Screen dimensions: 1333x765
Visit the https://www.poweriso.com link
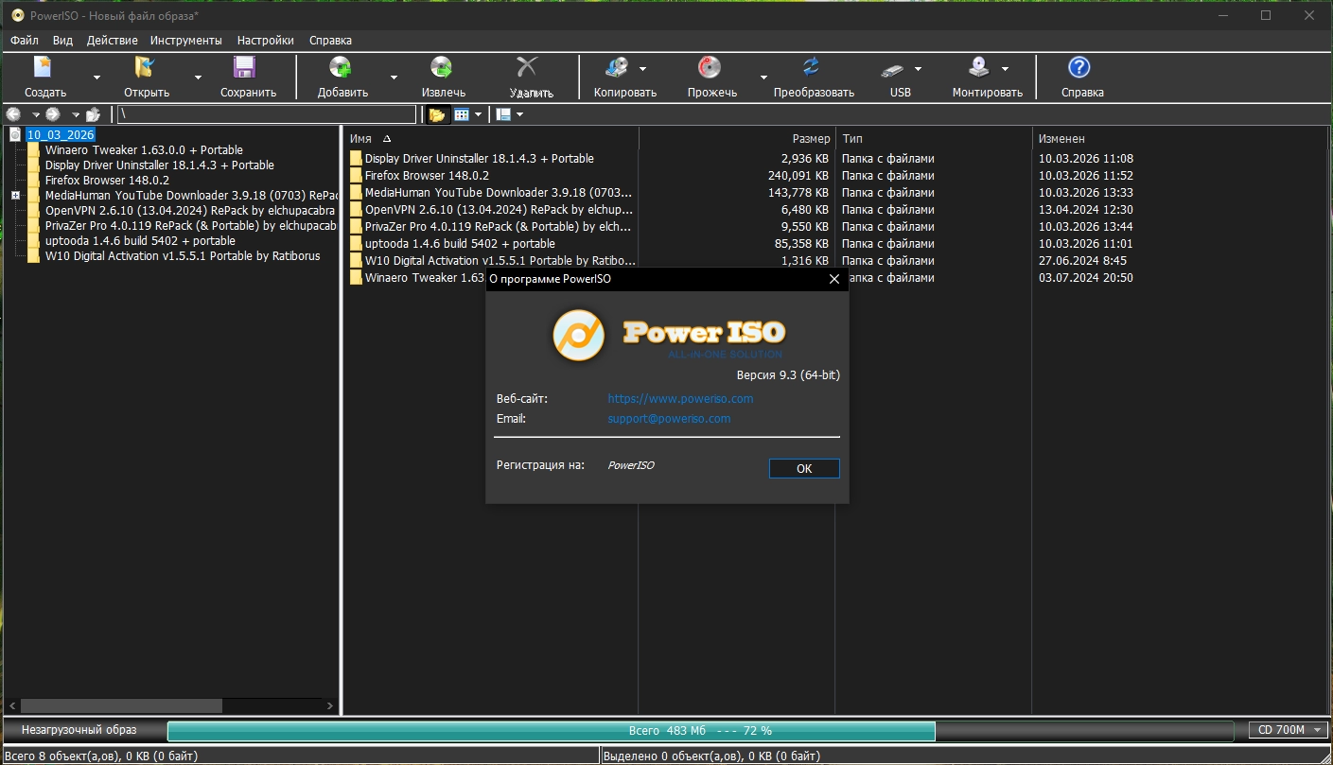click(x=680, y=399)
